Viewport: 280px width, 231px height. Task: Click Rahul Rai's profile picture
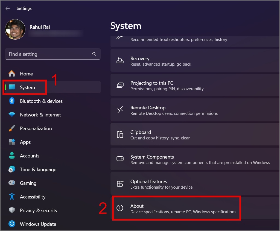tap(15, 29)
